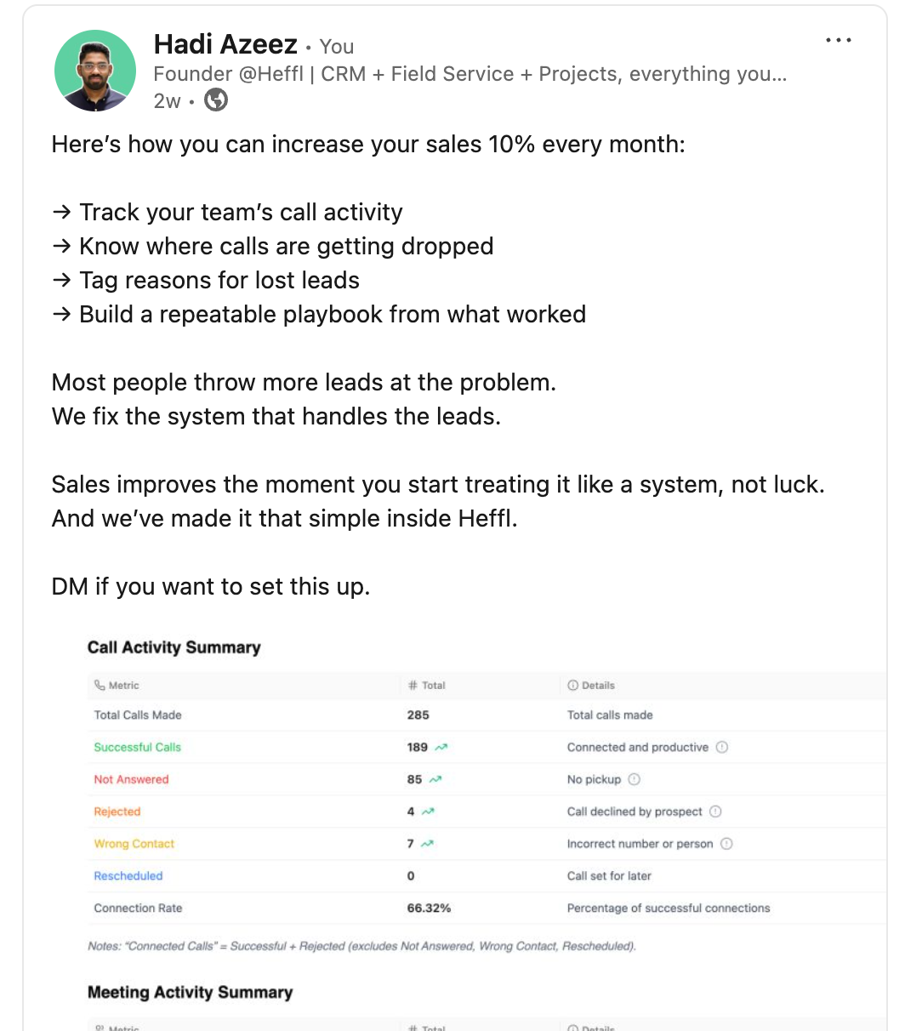Click trend arrow beside Wrong Contact total 7
The height and width of the screenshot is (1031, 905).
point(427,844)
